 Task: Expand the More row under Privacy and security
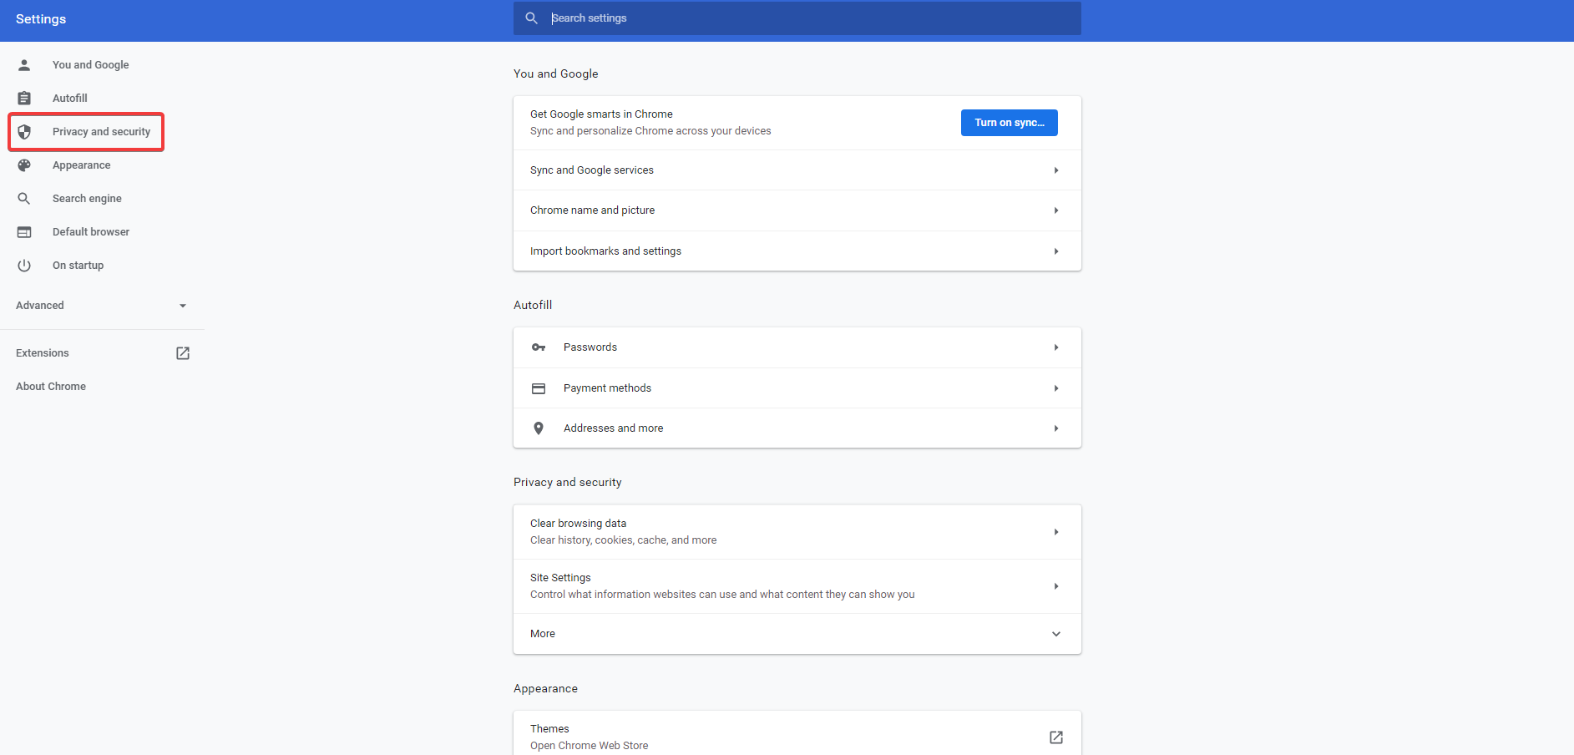tap(1055, 634)
